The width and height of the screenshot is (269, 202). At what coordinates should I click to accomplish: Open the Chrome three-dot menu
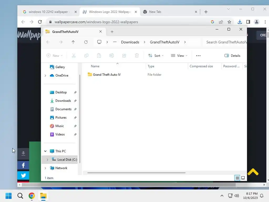pyautogui.click(x=265, y=22)
